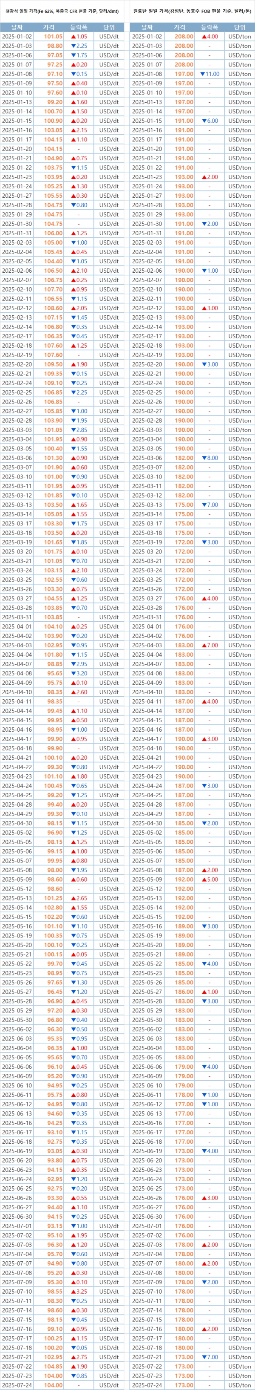Image resolution: width=255 pixels, height=1390 pixels.
Task: Click iron ore price 102.80 on 2025-05-14
Action: (x=53, y=908)
